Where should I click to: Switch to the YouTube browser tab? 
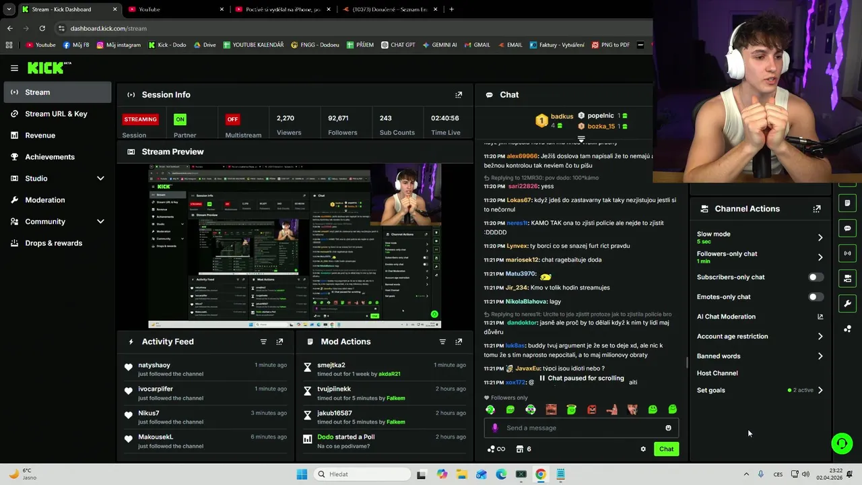pos(175,9)
